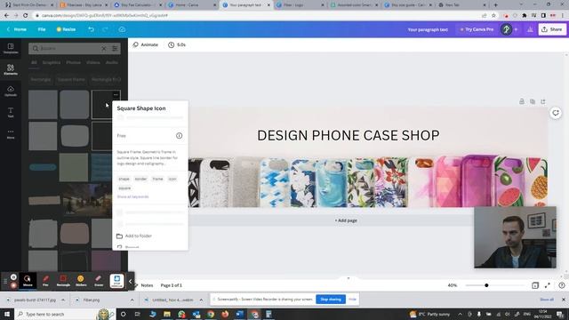
Task: Expand options for Untitled webm download
Action: (x=201, y=300)
